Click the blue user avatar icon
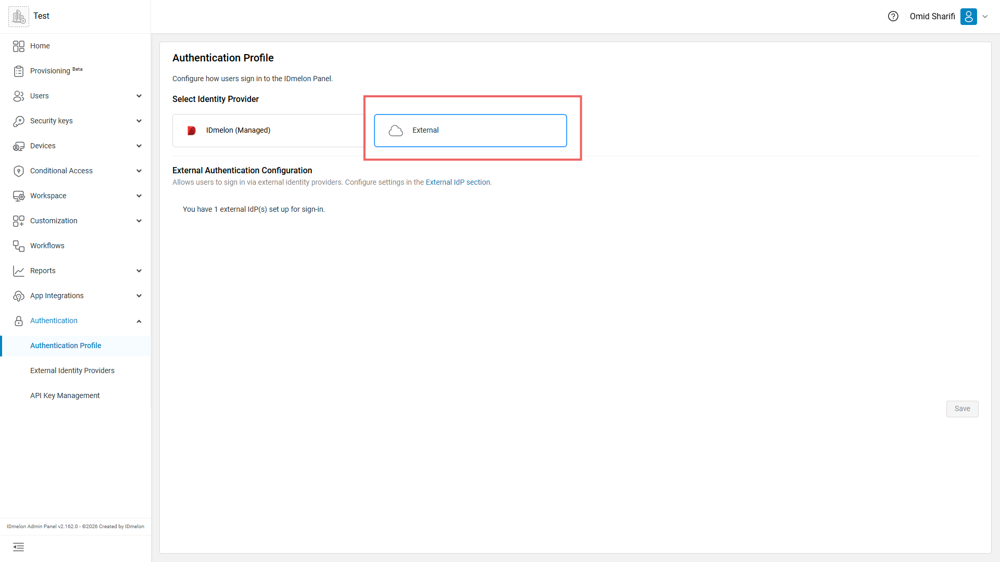 pyautogui.click(x=969, y=16)
